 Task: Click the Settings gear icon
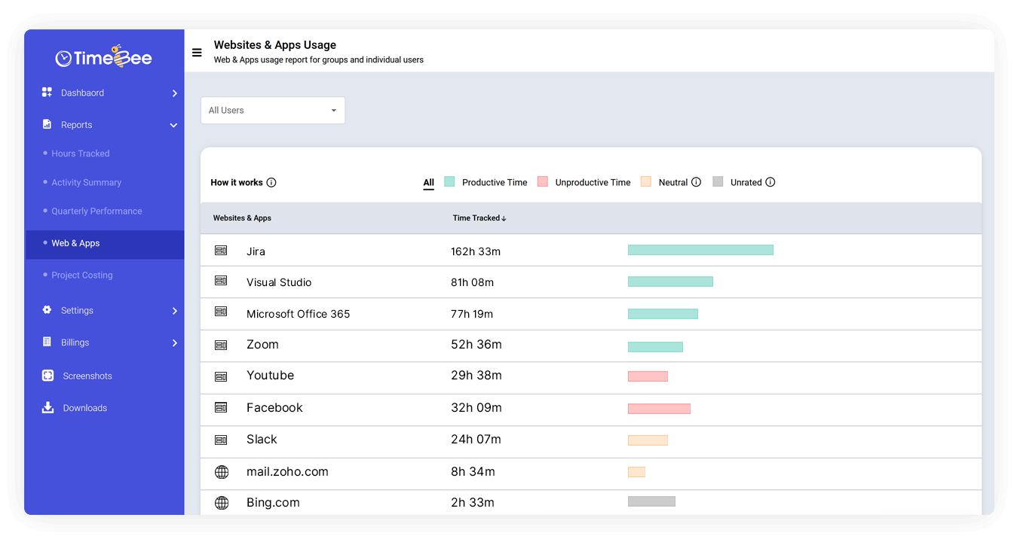point(47,310)
